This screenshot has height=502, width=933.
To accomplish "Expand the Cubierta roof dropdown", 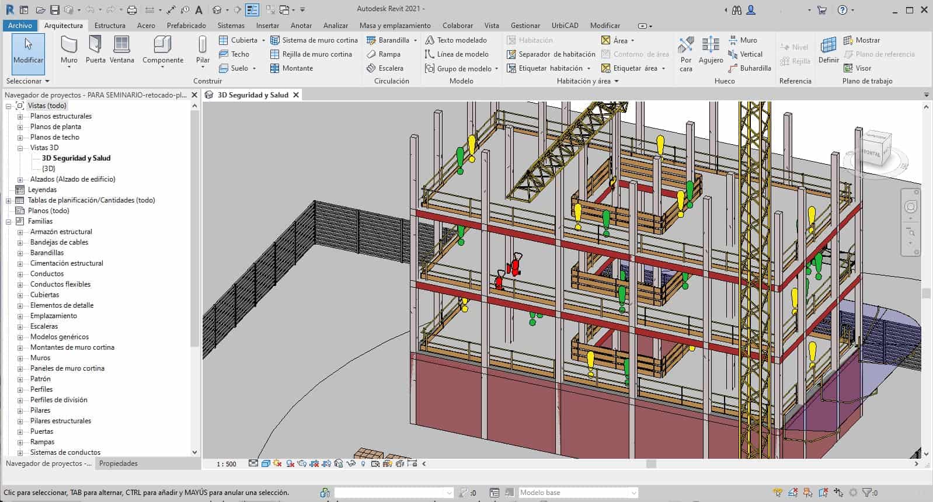I will click(263, 40).
